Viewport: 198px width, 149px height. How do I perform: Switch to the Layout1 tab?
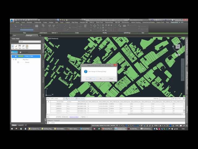coord(21,125)
